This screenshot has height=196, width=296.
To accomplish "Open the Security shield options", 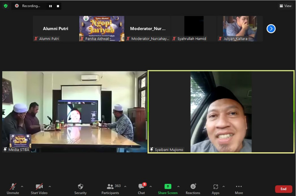I will [x=80, y=189].
